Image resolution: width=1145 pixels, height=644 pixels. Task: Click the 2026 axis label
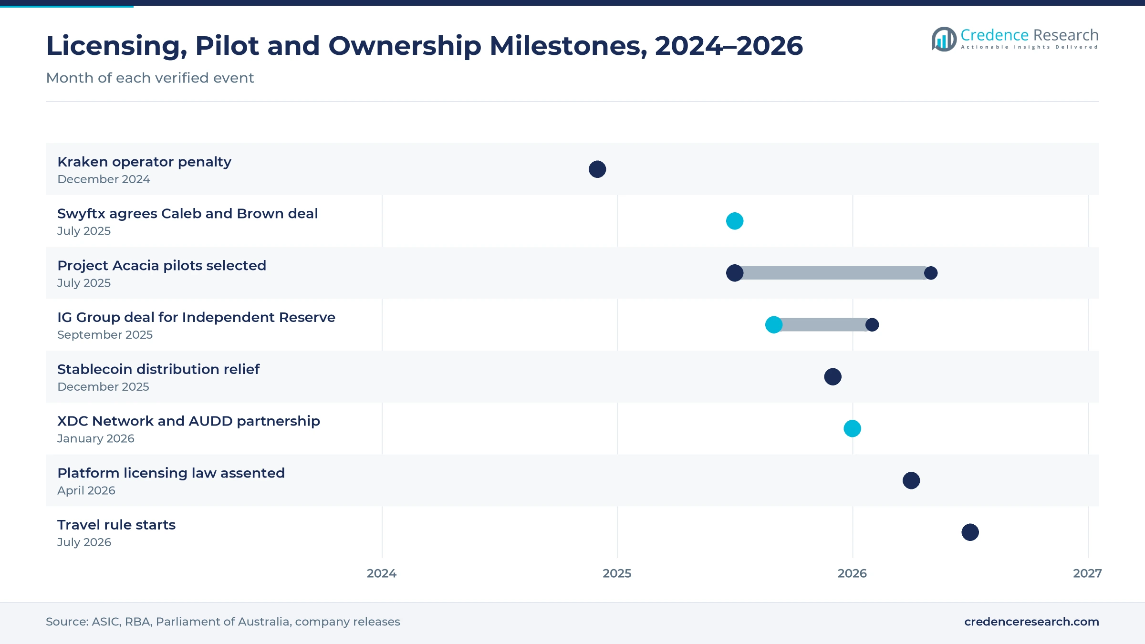(x=852, y=573)
